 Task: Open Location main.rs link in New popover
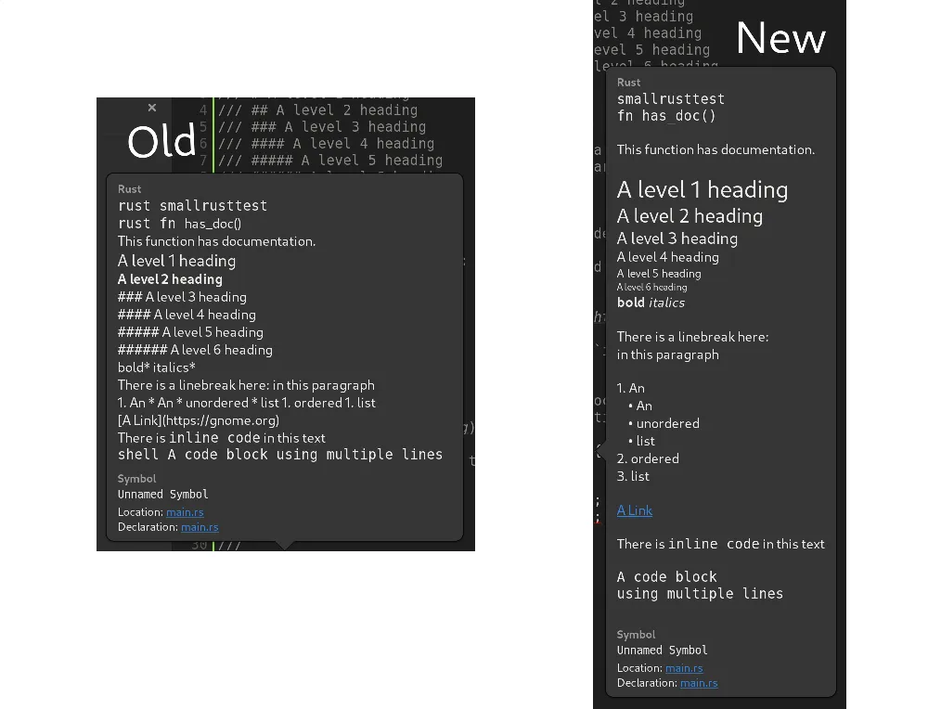pos(684,668)
